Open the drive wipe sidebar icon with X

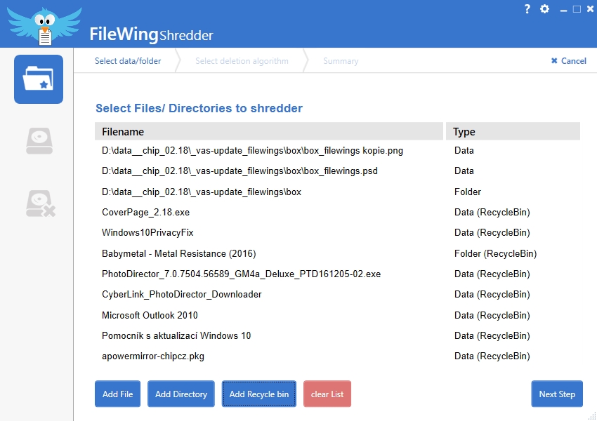coord(40,203)
